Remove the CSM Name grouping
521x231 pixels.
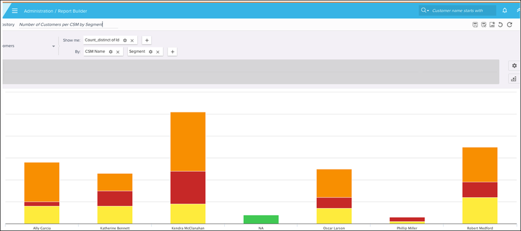118,52
